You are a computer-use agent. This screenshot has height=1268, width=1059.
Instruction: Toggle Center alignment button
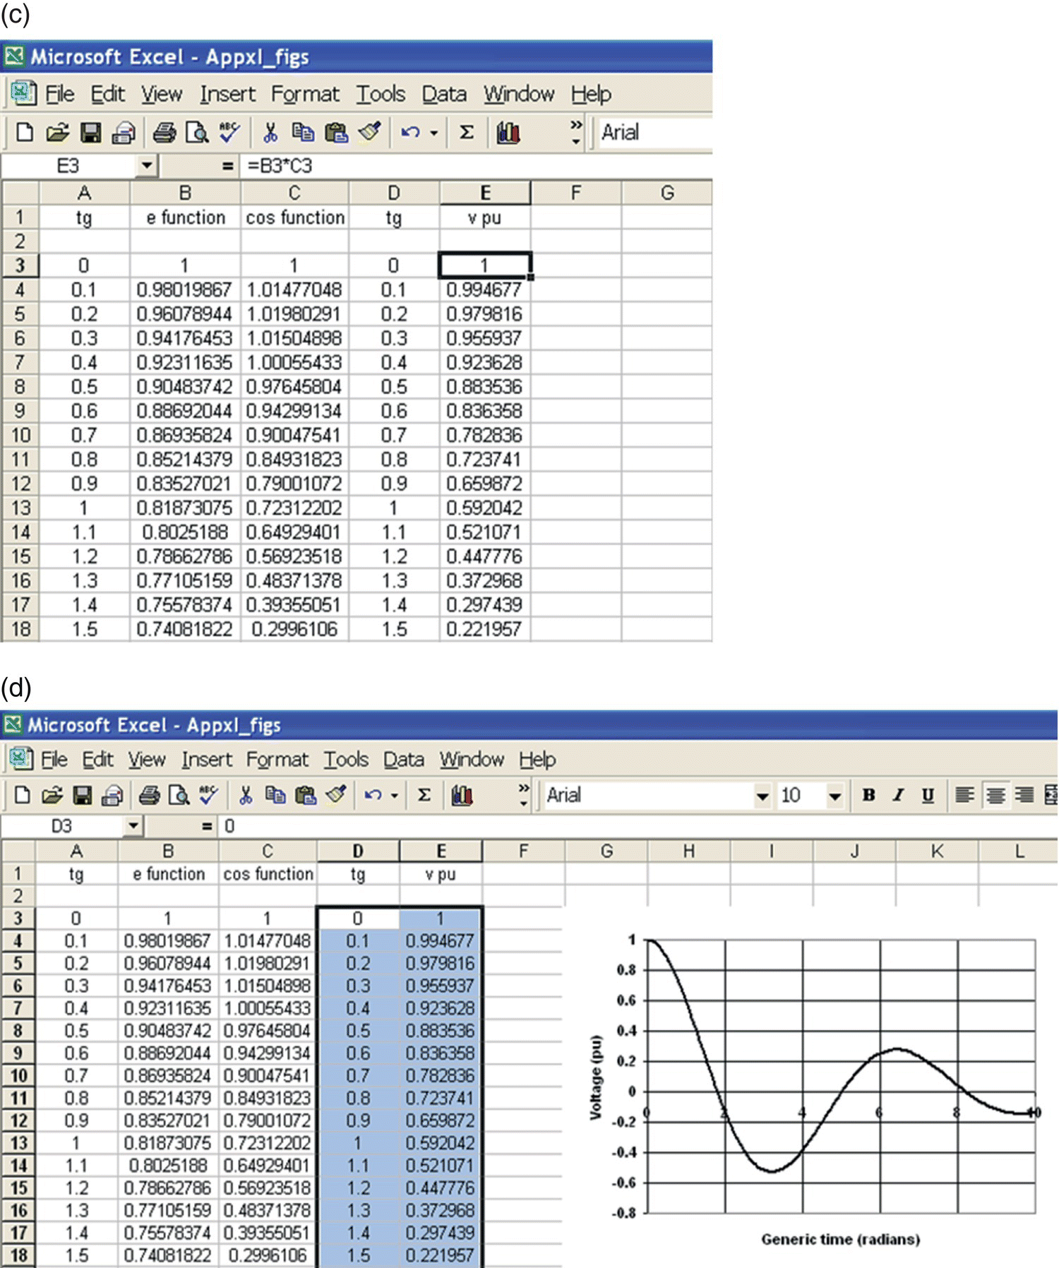(995, 795)
